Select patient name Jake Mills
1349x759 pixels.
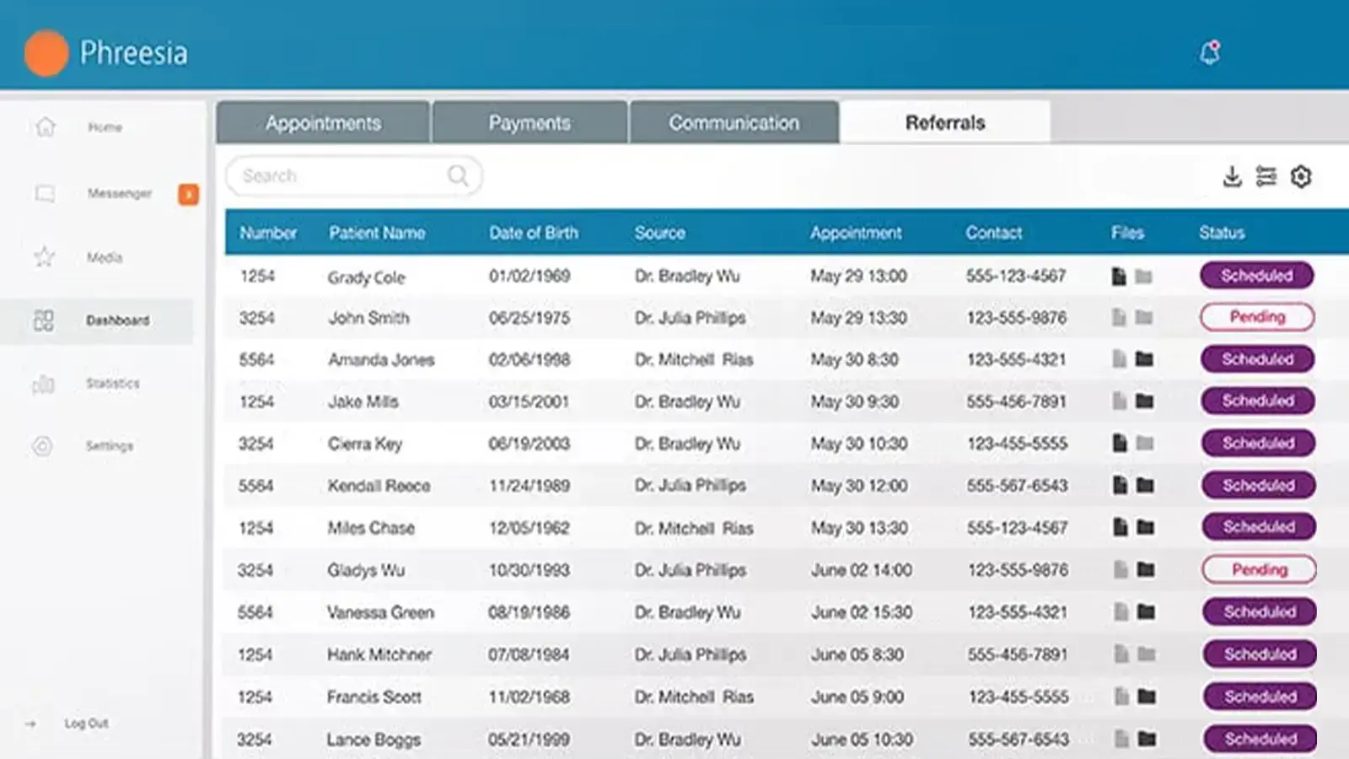tap(363, 401)
